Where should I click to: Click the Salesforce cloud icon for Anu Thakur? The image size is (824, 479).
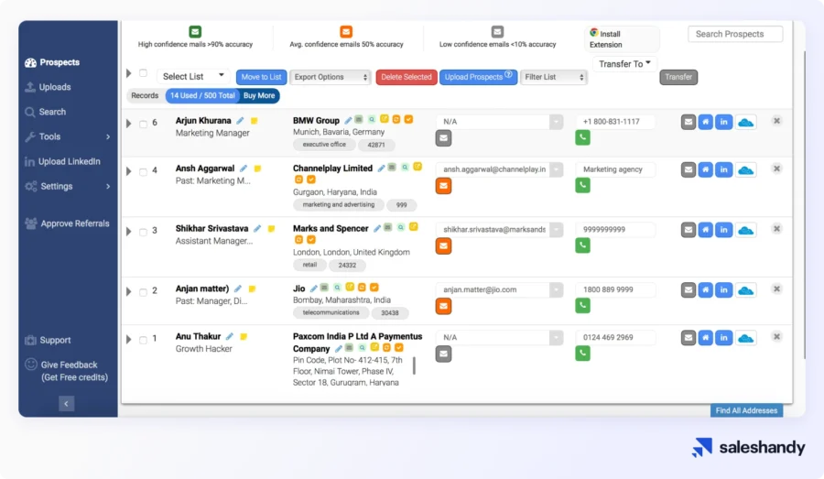pos(745,338)
